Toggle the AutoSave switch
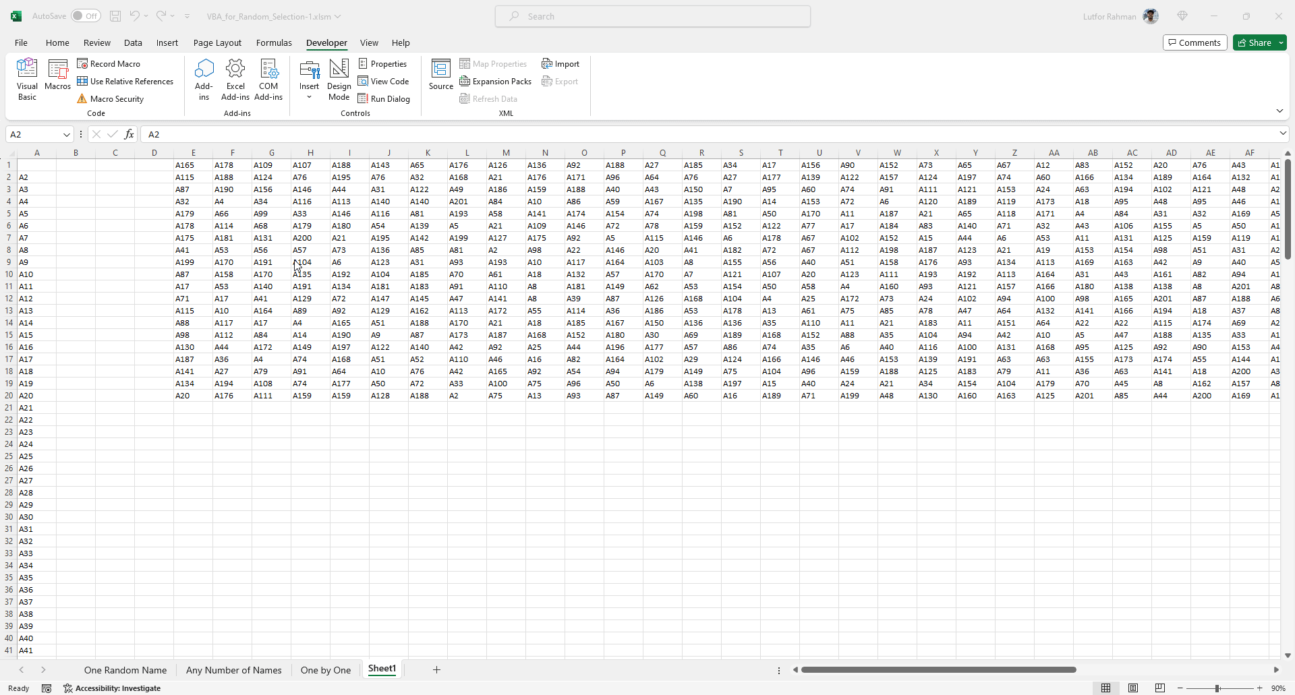 click(x=86, y=16)
